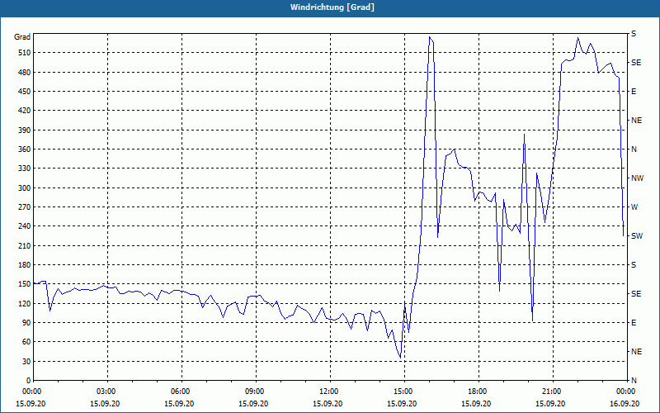Select the N compass label at the zero baseline
The image size is (660, 413).
point(634,381)
